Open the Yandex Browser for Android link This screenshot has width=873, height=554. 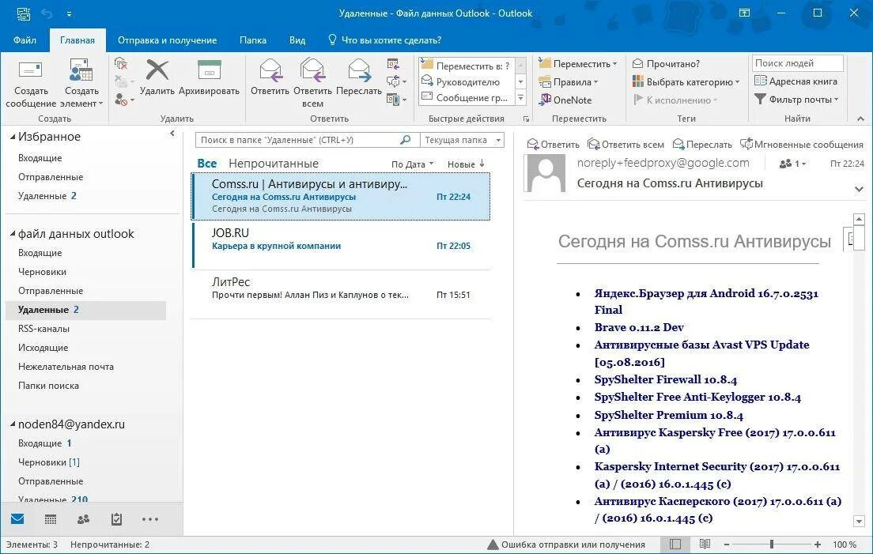706,301
